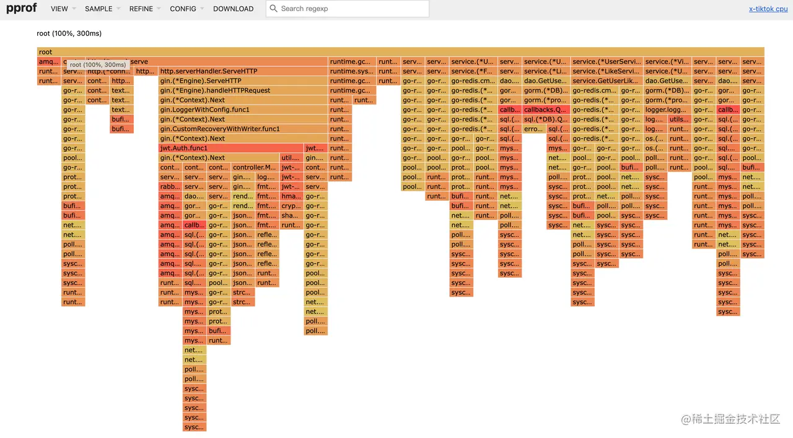
Task: Select the service.(*F... frame
Action: 473,71
